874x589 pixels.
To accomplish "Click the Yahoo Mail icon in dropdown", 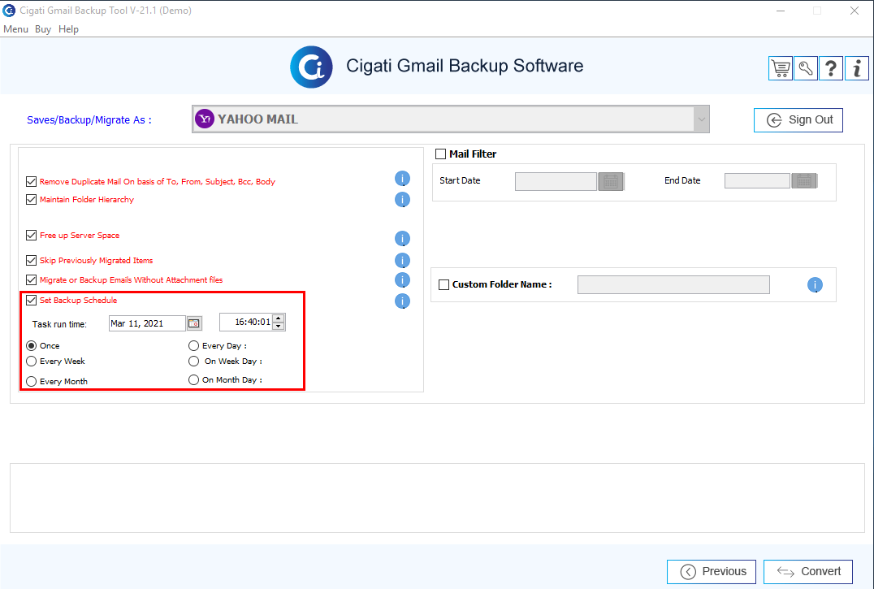I will pyautogui.click(x=205, y=119).
